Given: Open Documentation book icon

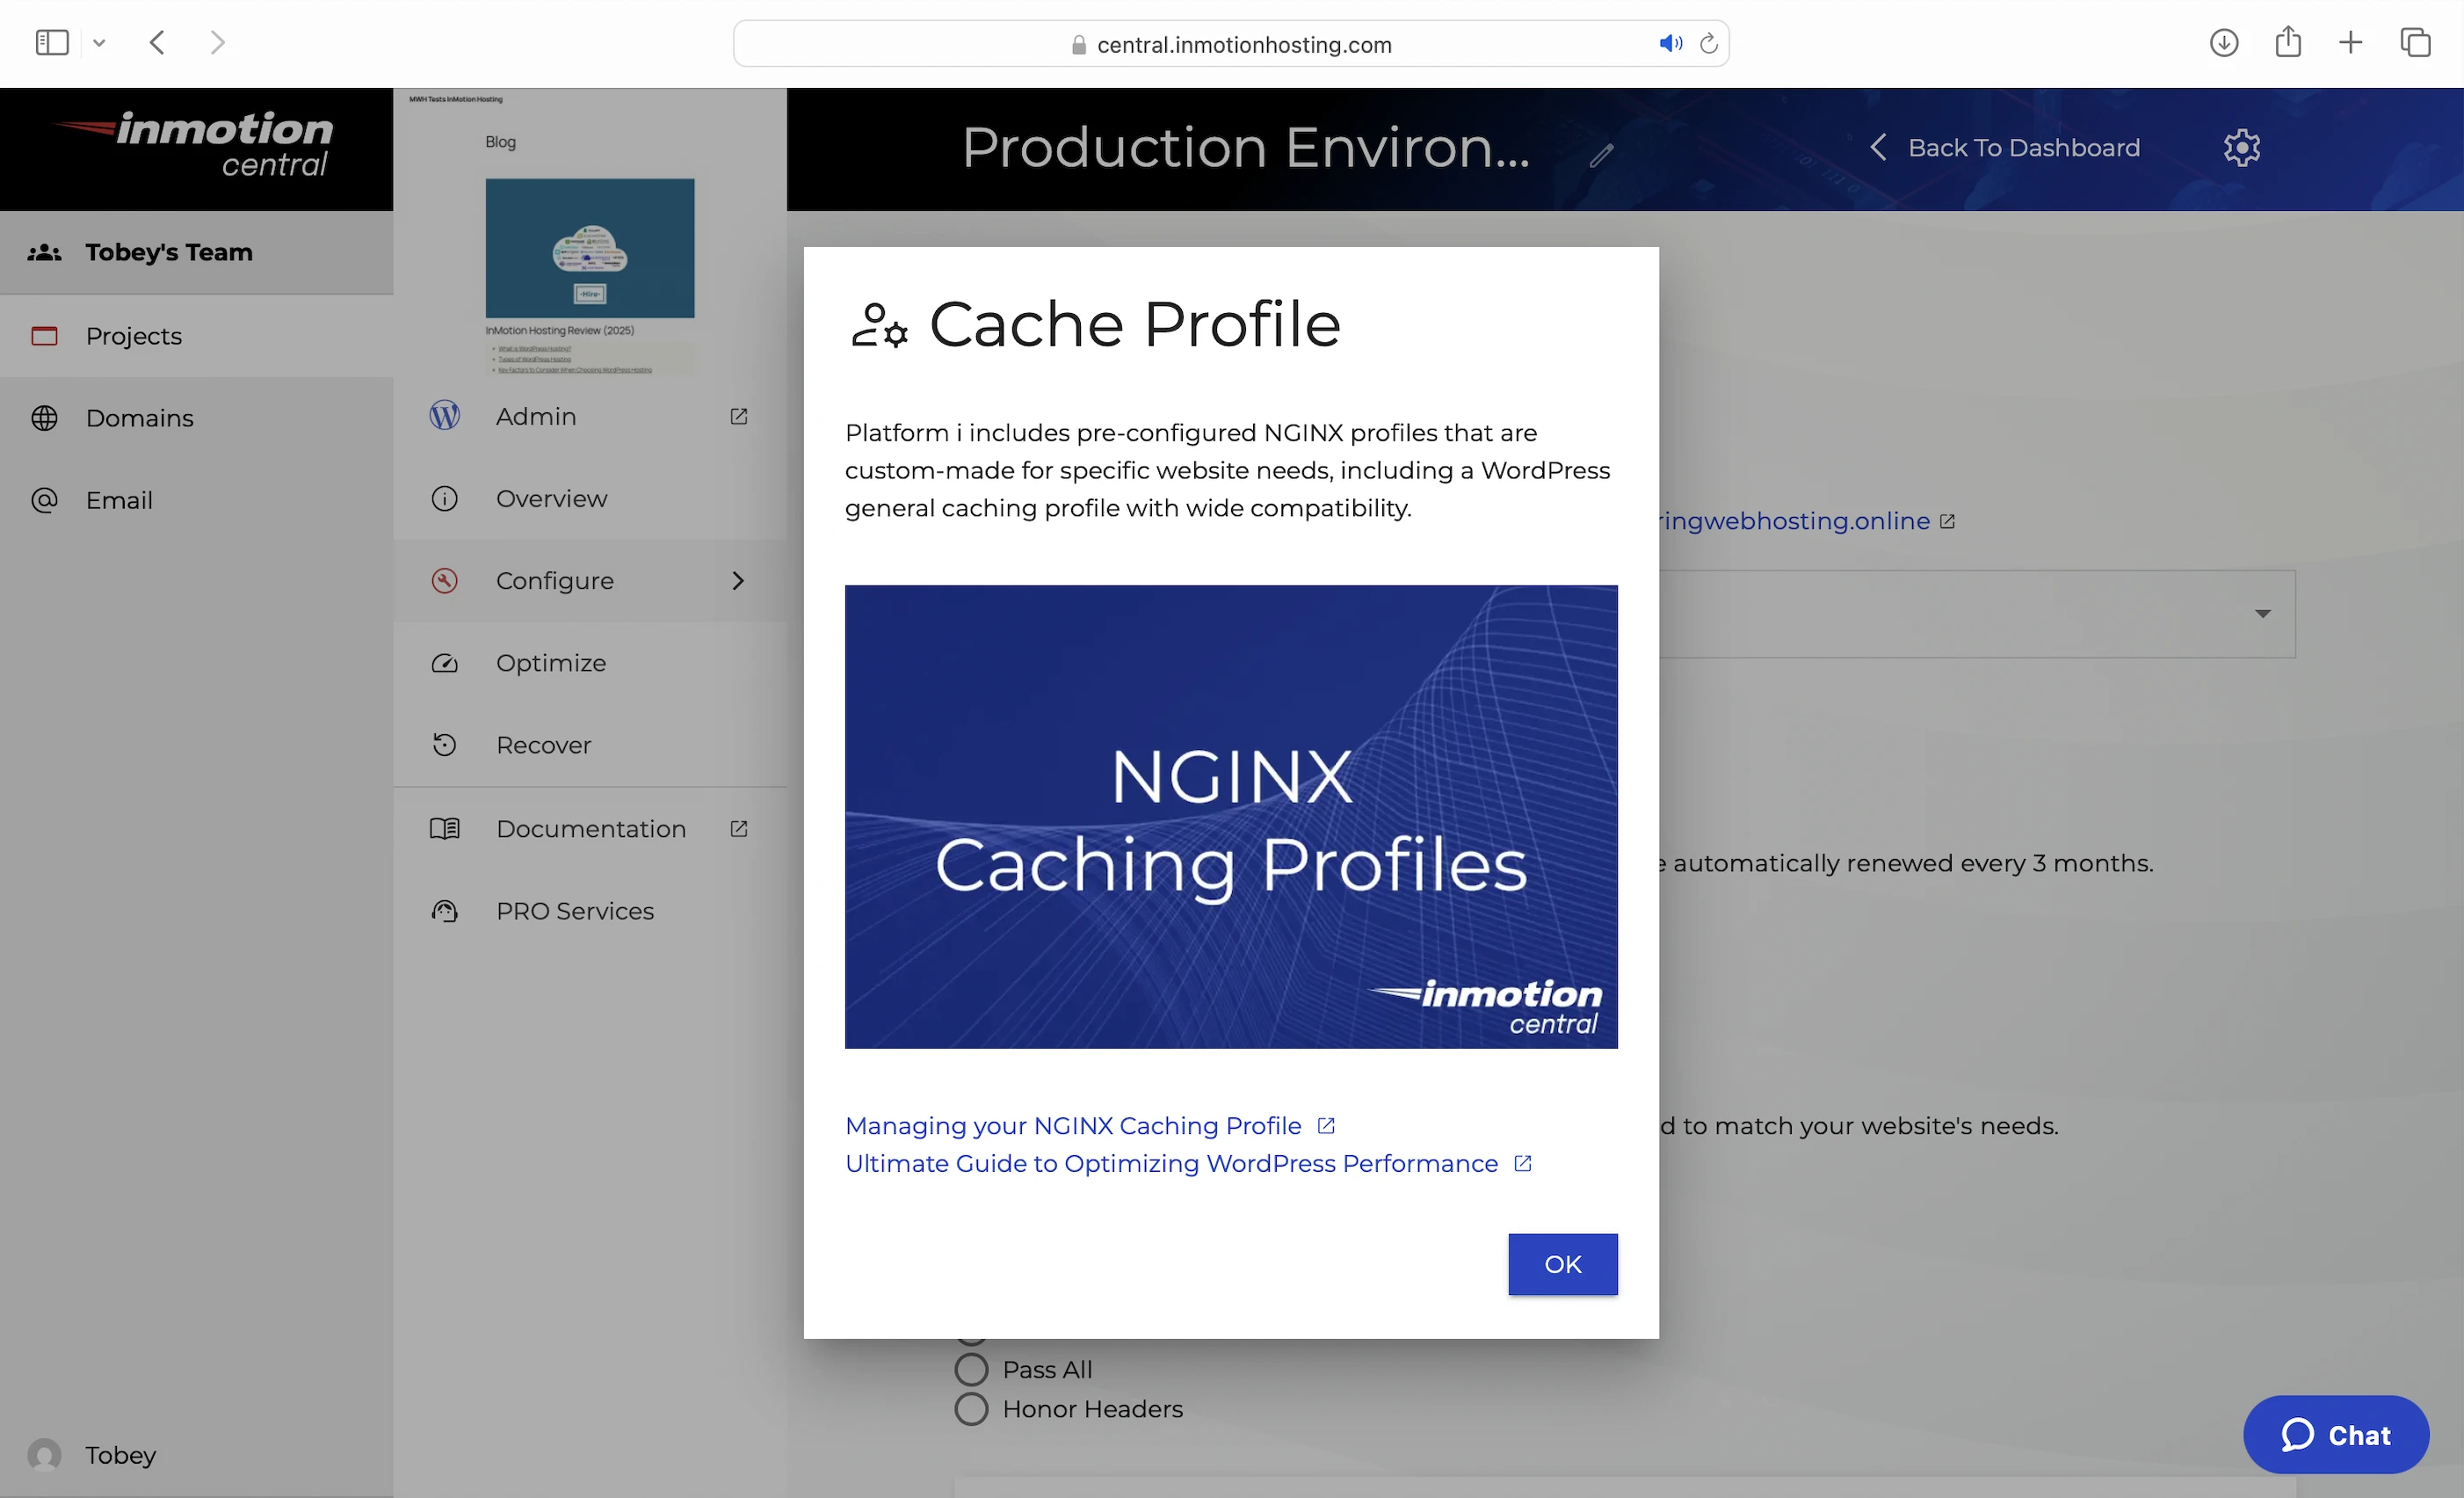Looking at the screenshot, I should tap(444, 828).
